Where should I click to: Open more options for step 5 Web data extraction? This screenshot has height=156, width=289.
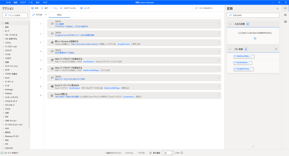(219, 60)
